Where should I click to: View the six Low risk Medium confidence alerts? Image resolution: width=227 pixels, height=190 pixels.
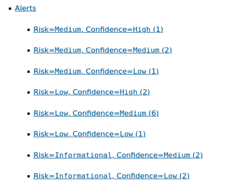[96, 113]
